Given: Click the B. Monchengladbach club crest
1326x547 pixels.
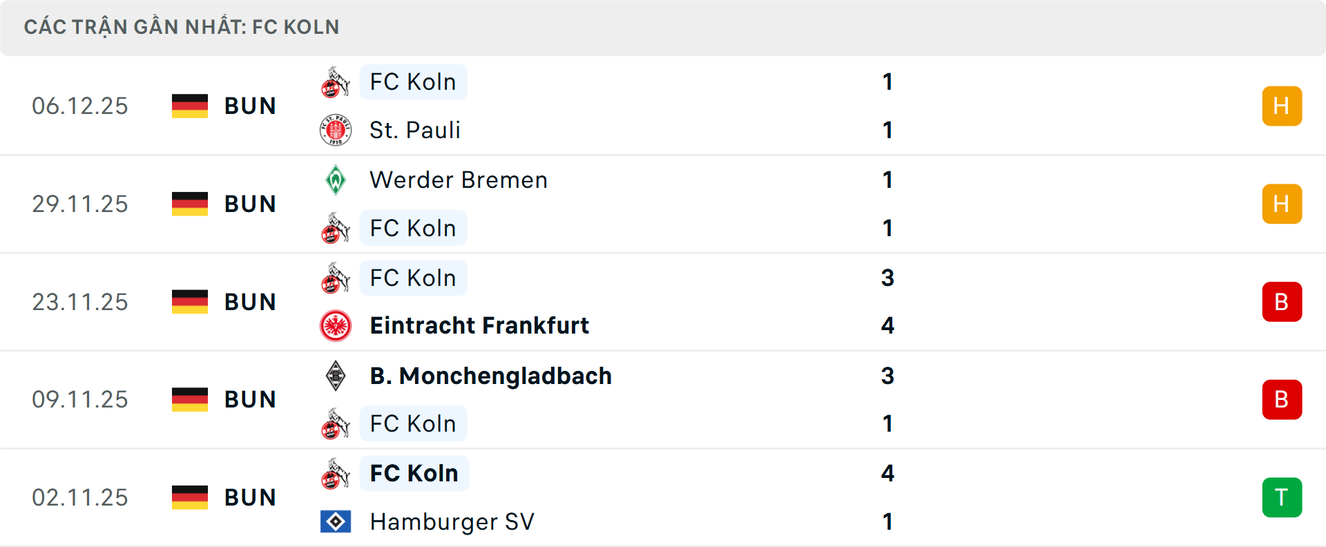Looking at the screenshot, I should tap(336, 376).
